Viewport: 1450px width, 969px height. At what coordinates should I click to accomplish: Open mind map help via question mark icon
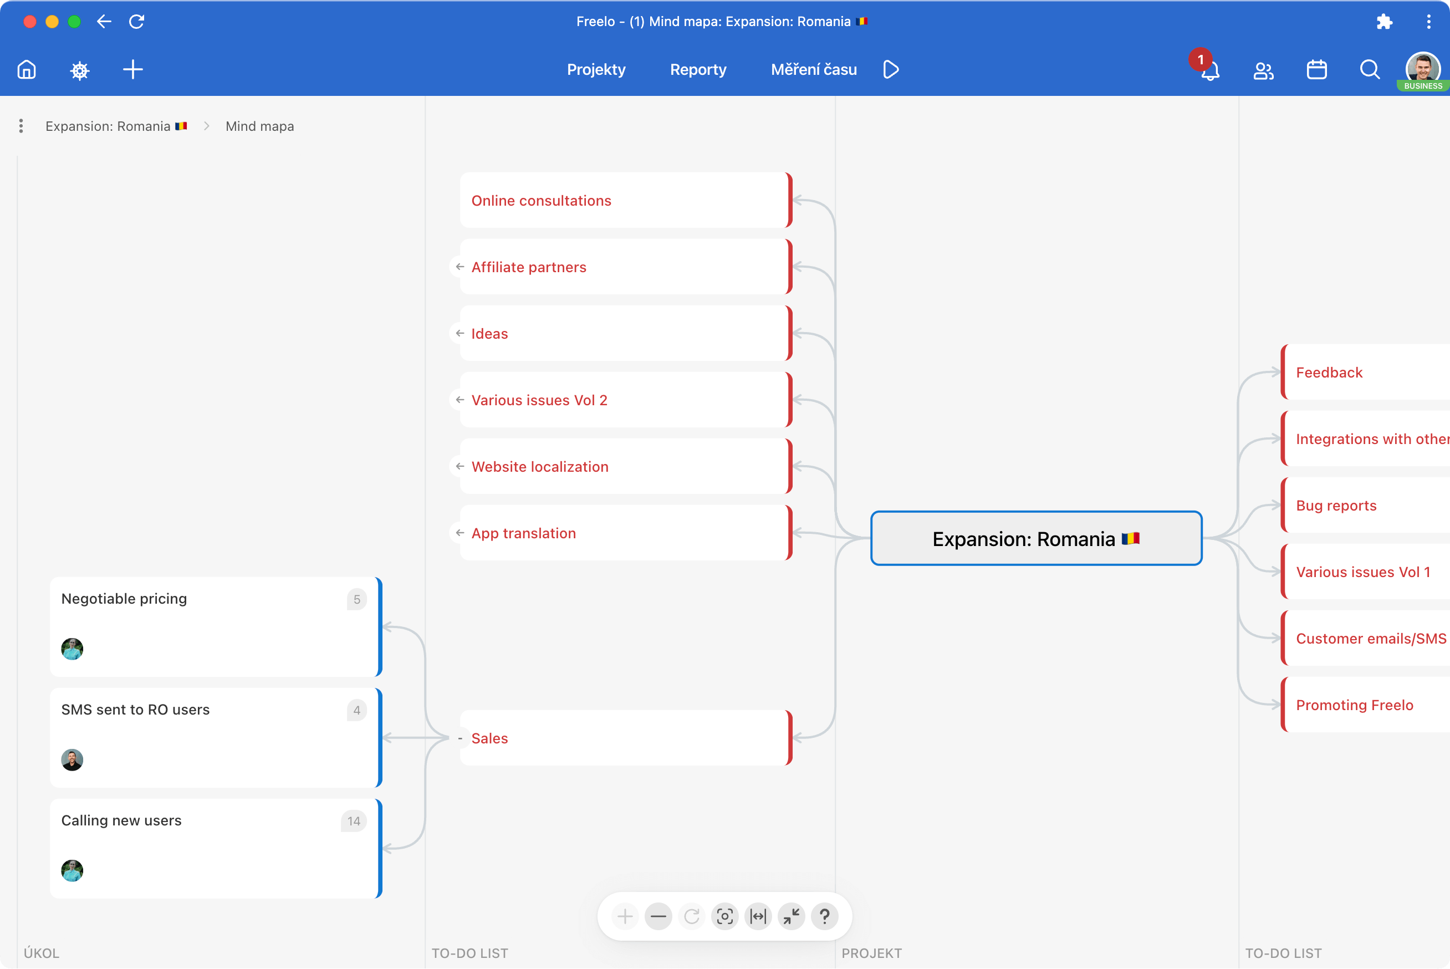click(825, 916)
